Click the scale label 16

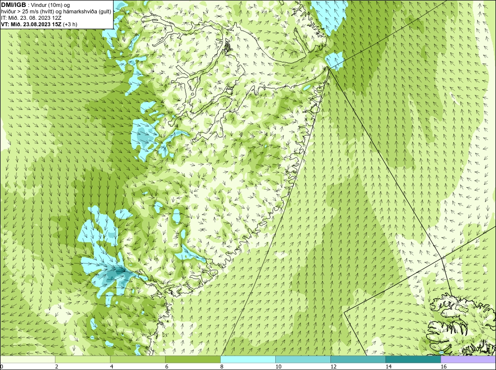click(443, 367)
